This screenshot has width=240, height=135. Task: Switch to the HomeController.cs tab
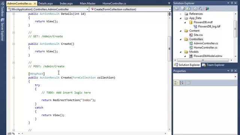(114, 3)
